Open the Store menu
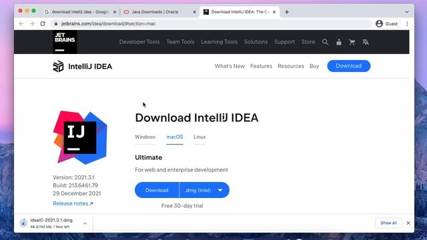This screenshot has width=427, height=240. [x=308, y=42]
